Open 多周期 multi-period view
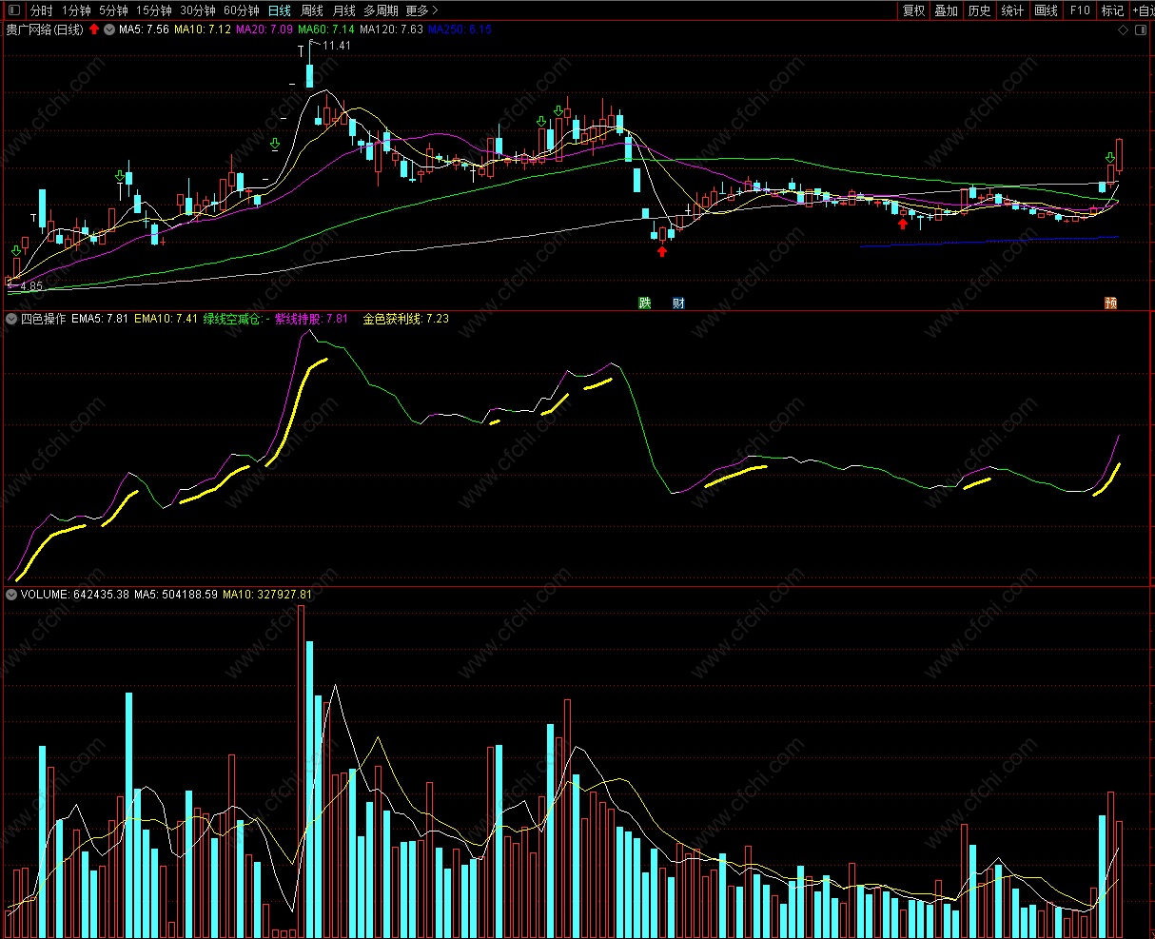Screen dimensions: 1155x939 [382, 10]
